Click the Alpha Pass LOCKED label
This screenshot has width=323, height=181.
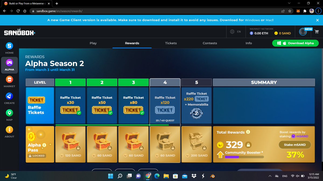click(x=37, y=156)
